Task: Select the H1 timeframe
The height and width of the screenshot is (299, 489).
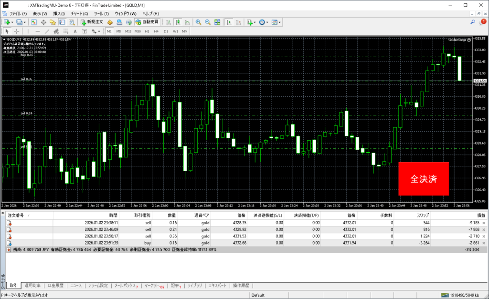Action: click(x=147, y=31)
